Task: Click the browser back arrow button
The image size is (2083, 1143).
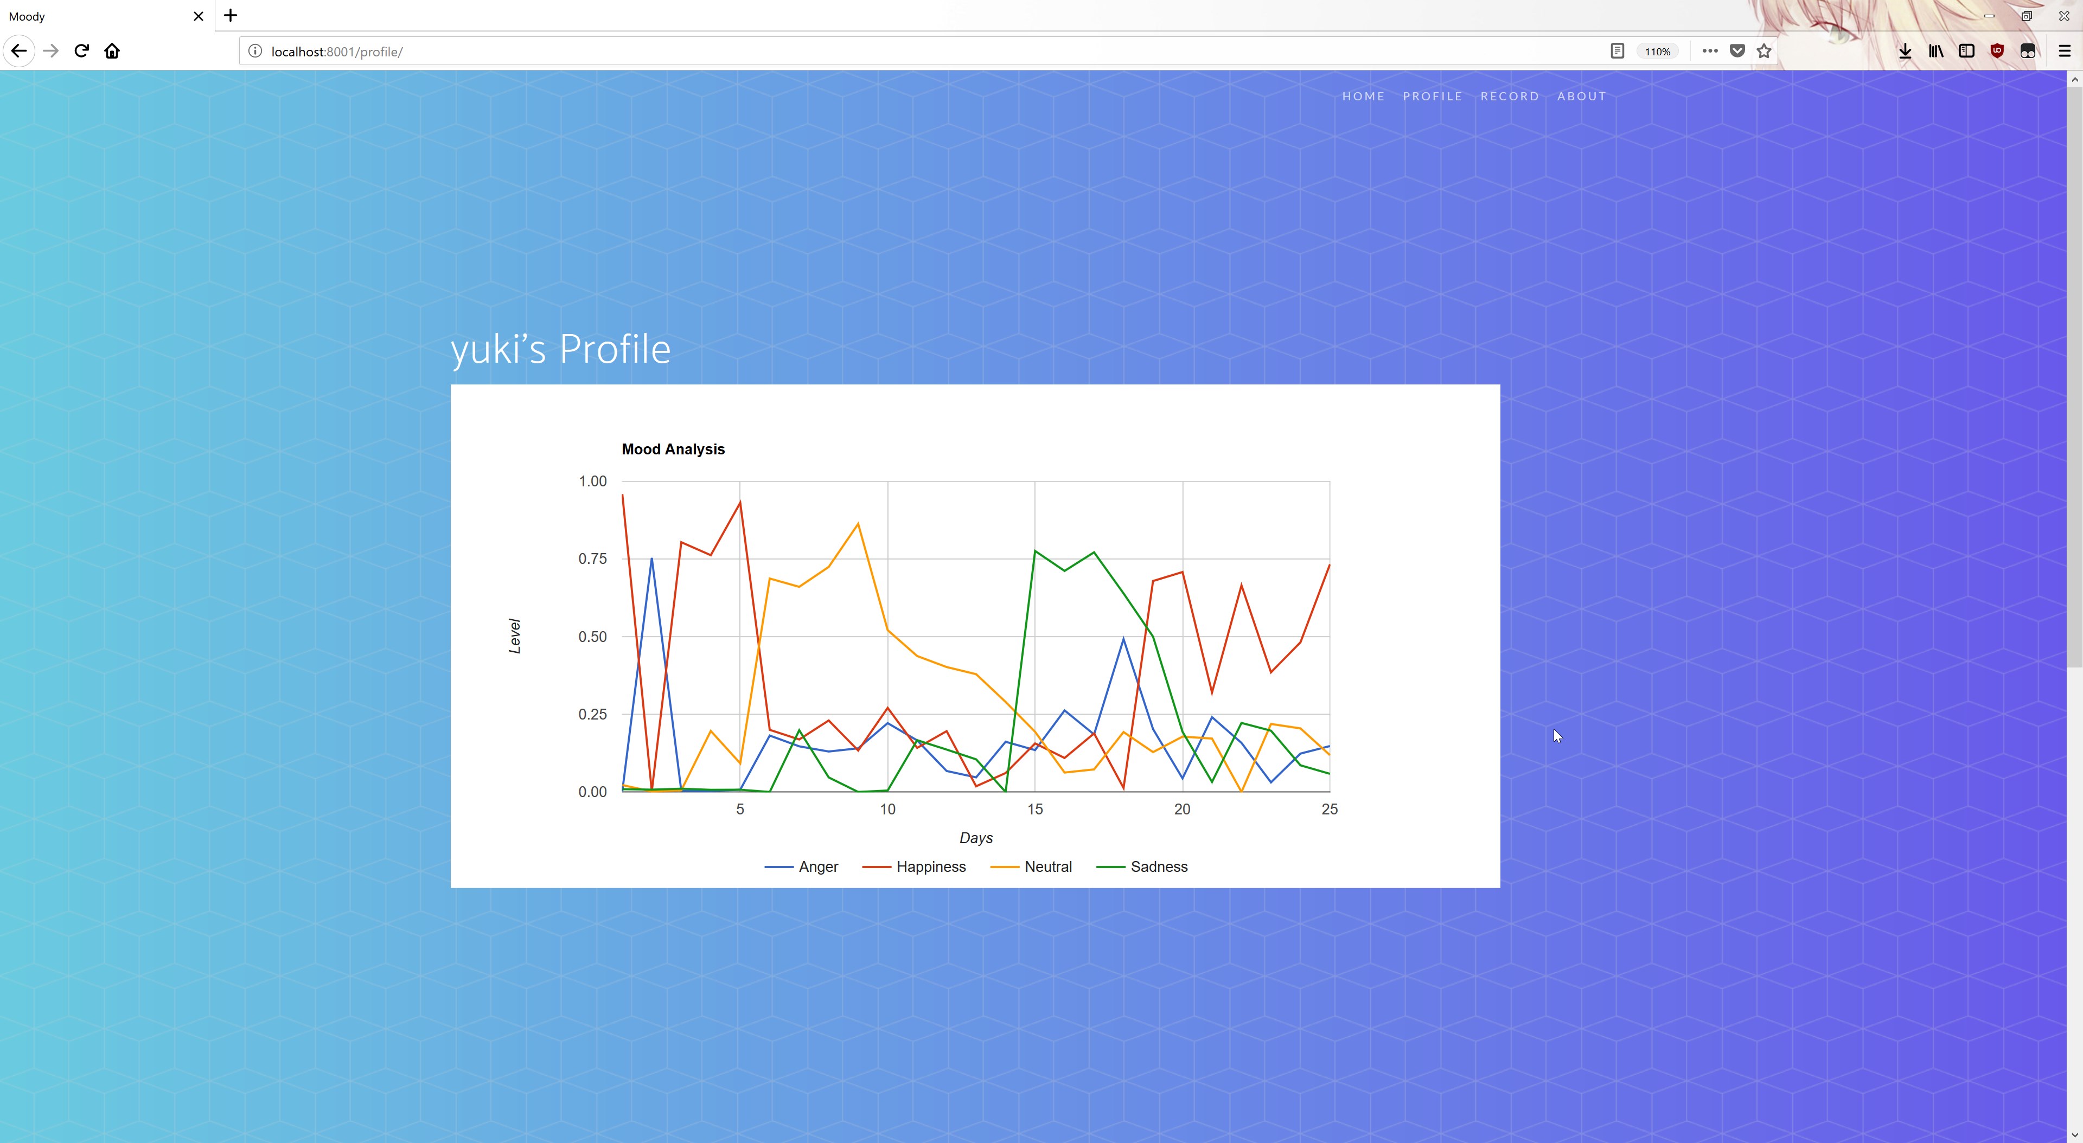Action: coord(18,51)
